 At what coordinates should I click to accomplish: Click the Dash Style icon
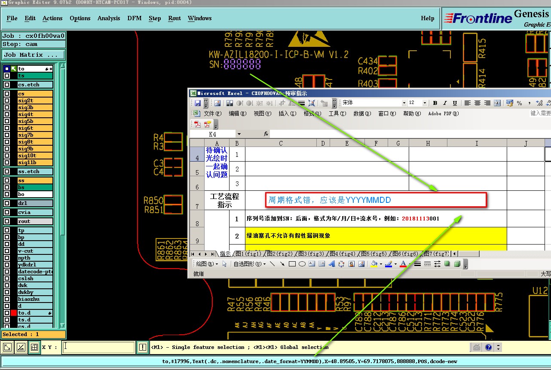pyautogui.click(x=427, y=264)
